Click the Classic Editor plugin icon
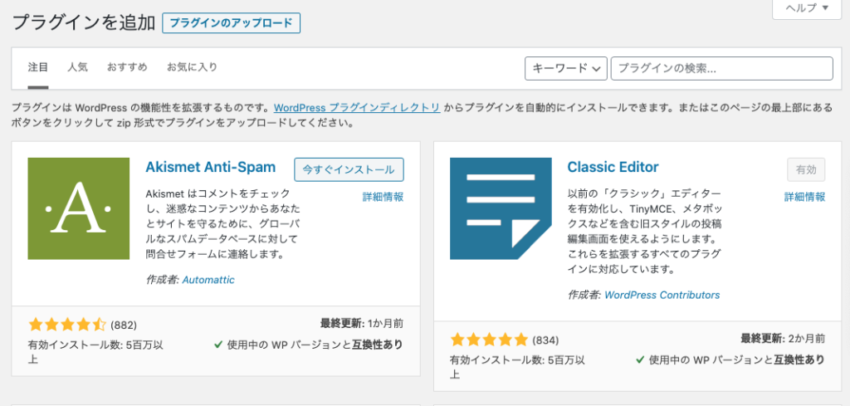Viewport: 850px width, 406px height. 501,208
